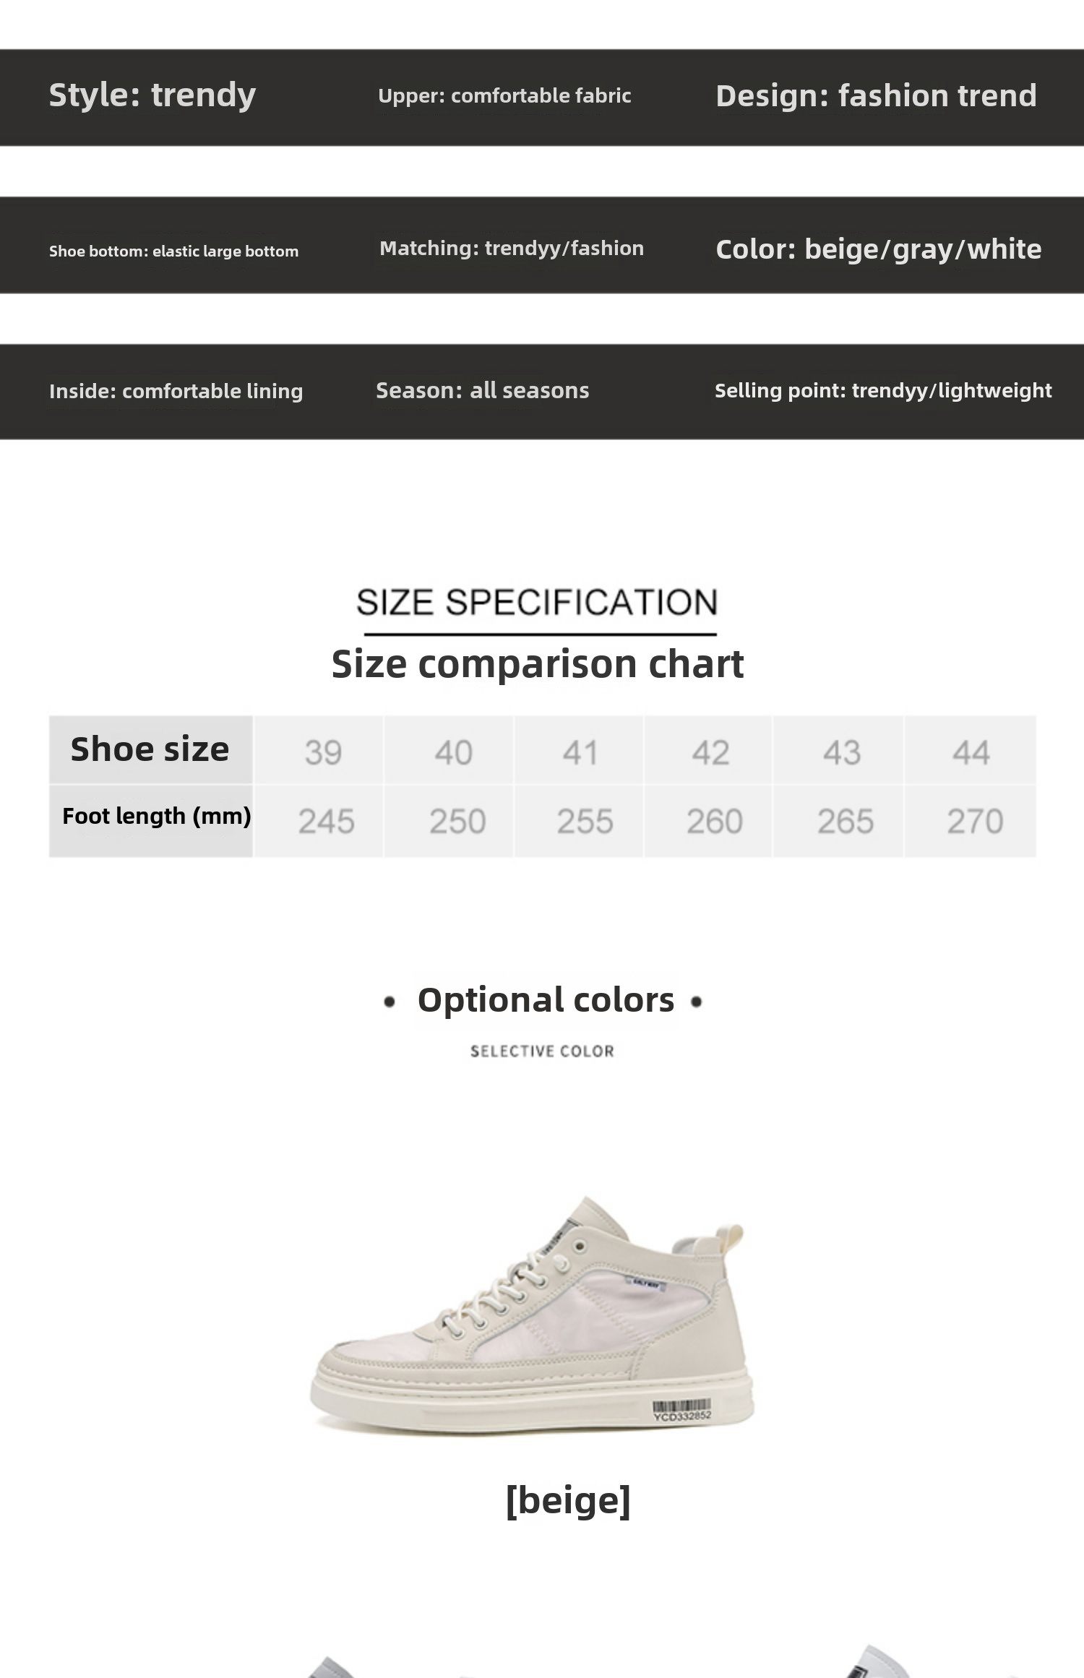Click the SIZE SPECIFICATION heading

click(x=537, y=602)
